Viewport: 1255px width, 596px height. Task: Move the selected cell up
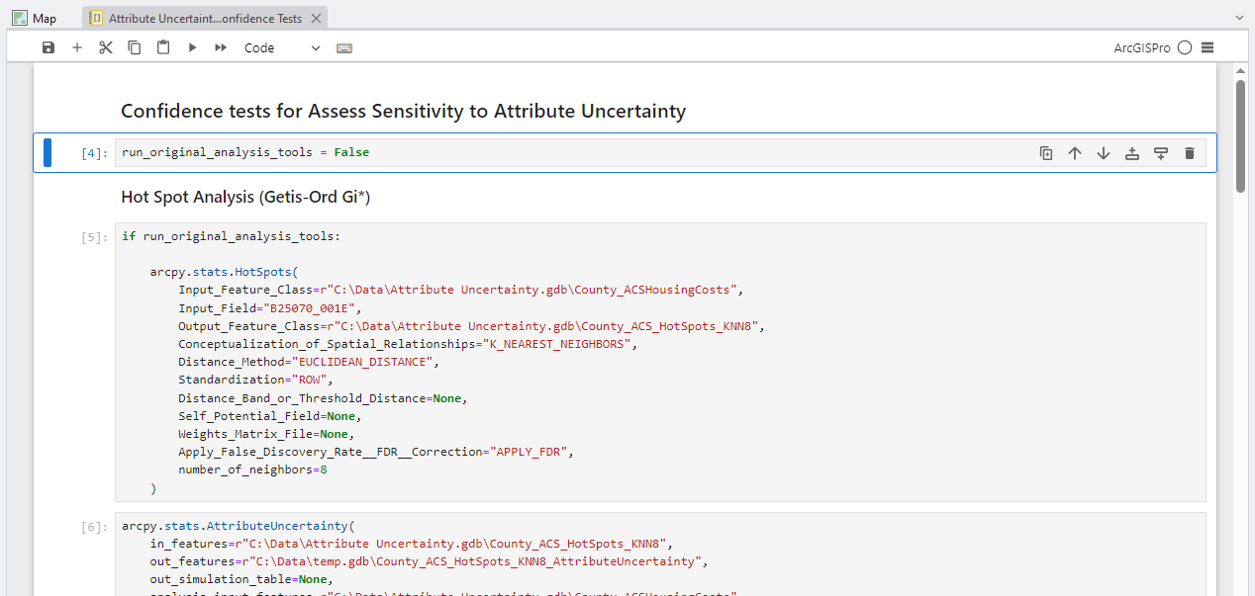(x=1075, y=153)
